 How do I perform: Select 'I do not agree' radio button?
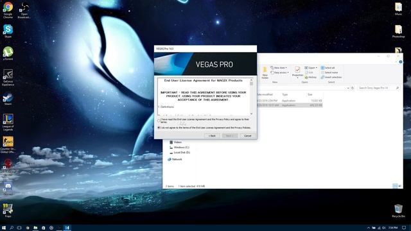(159, 128)
